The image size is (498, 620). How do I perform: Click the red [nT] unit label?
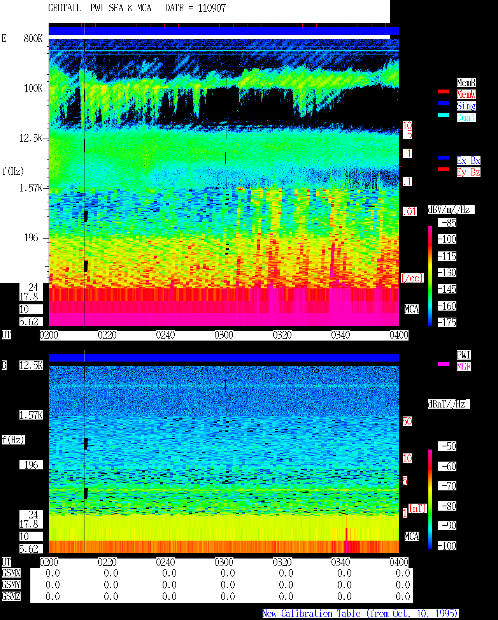point(418,508)
